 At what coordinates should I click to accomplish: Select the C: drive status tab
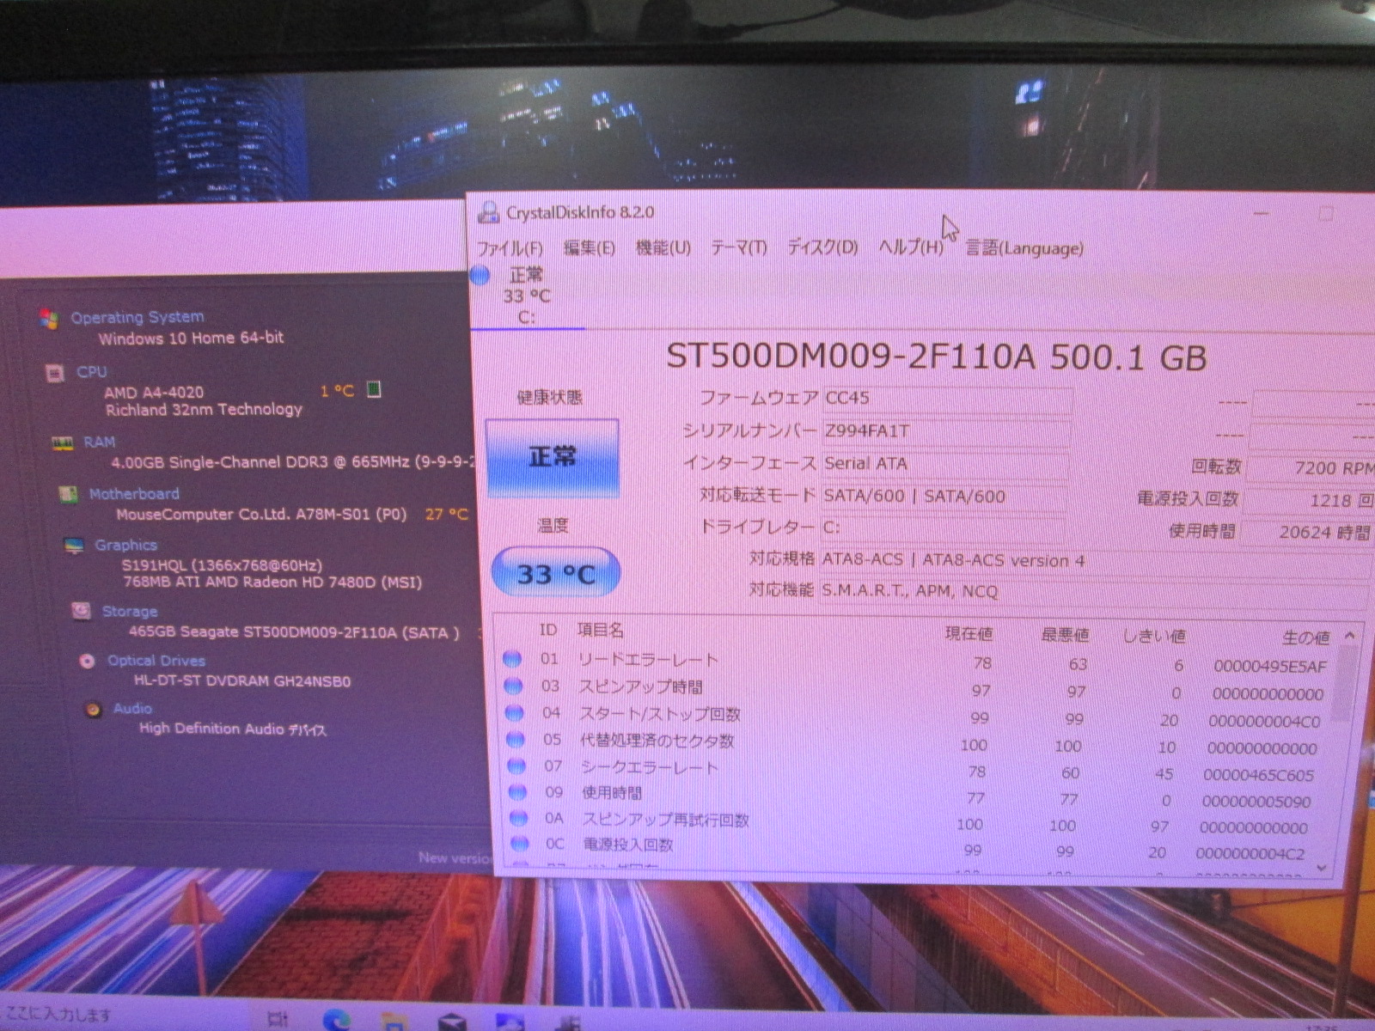click(x=526, y=296)
